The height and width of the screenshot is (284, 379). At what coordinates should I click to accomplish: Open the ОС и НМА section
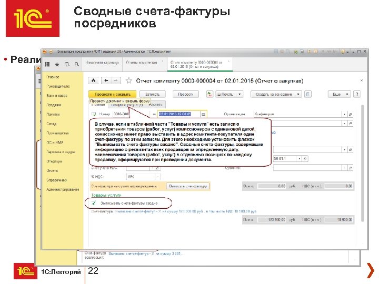pyautogui.click(x=55, y=143)
